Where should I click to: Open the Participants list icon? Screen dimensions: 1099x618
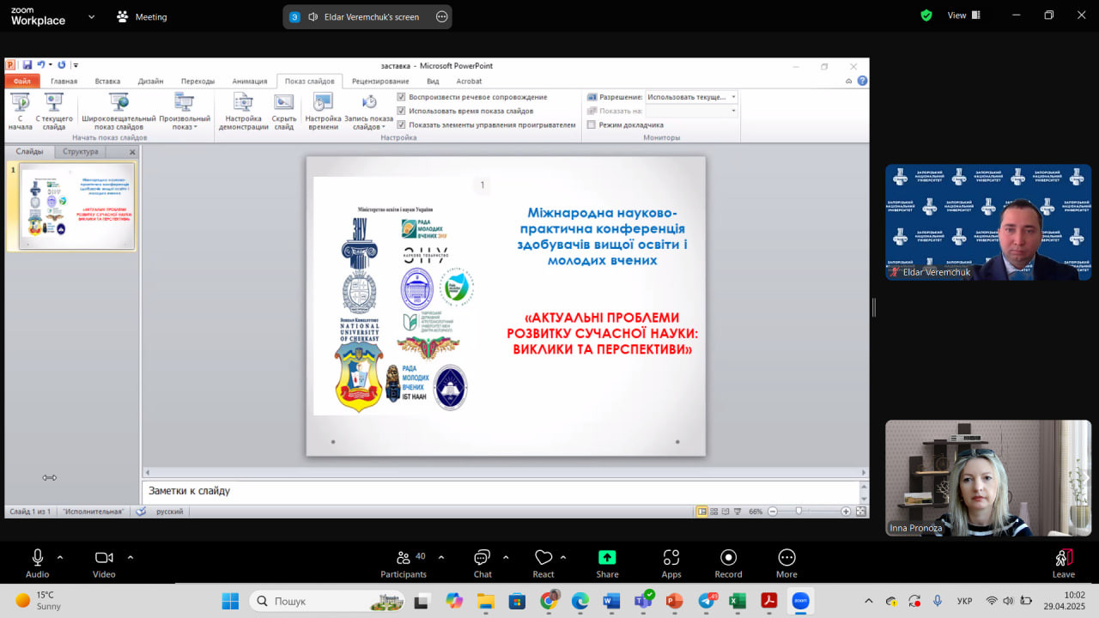pos(404,558)
